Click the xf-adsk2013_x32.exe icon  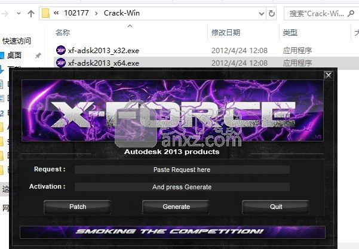61,50
